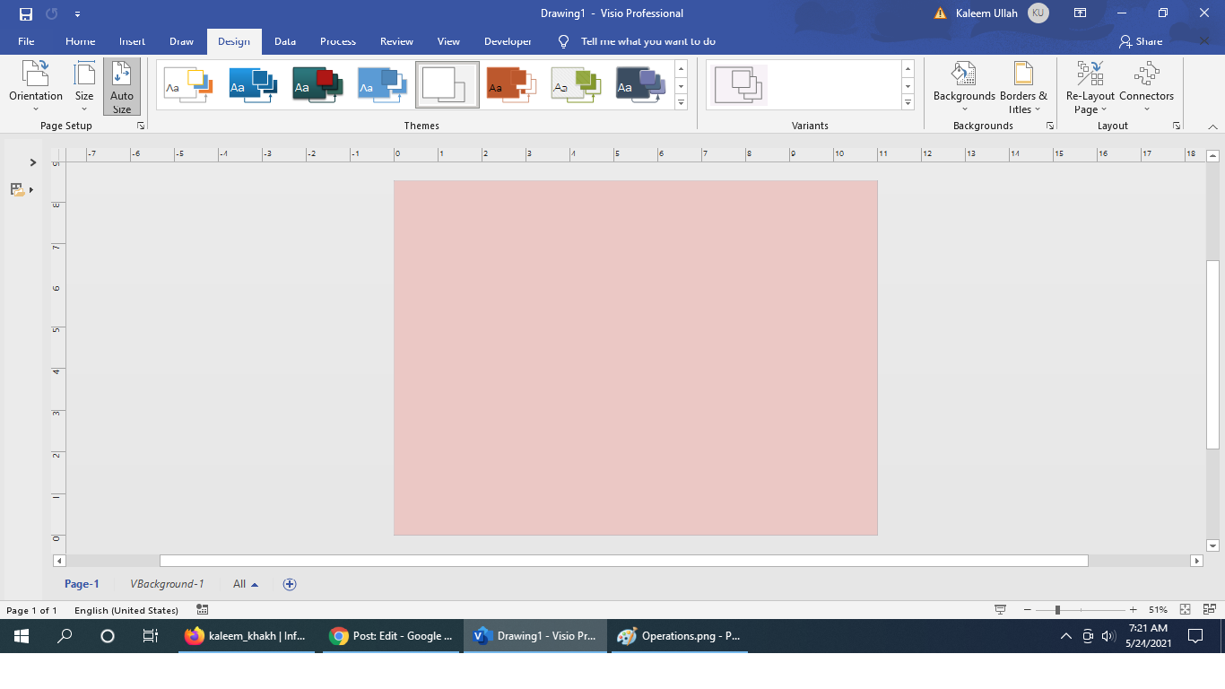Open Operations.png in Paint from the taskbar
Screen dimensions: 1225x689
click(x=679, y=636)
